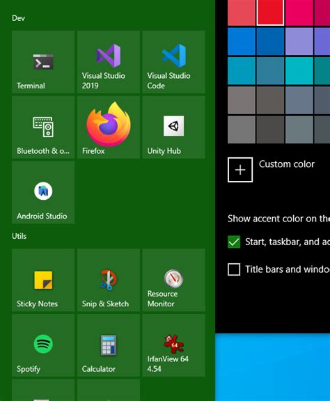Select the lavender purple swatch
The height and width of the screenshot is (401, 330).
click(299, 41)
